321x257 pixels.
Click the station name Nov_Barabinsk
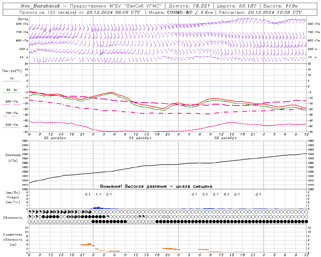point(40,6)
